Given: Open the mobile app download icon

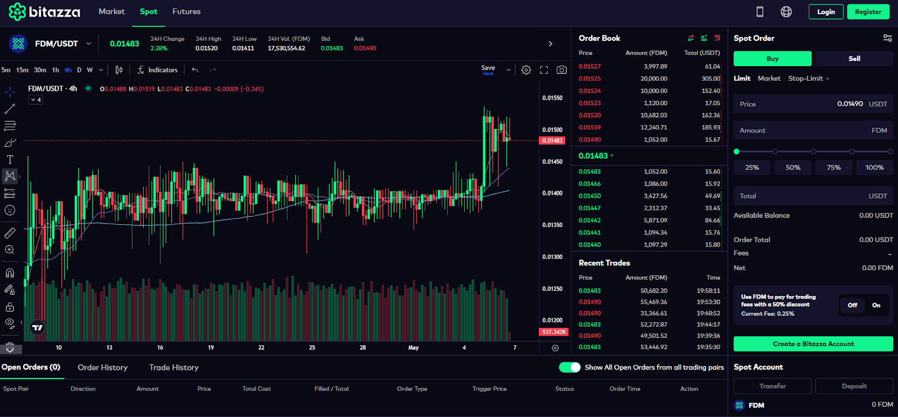Looking at the screenshot, I should pyautogui.click(x=760, y=12).
